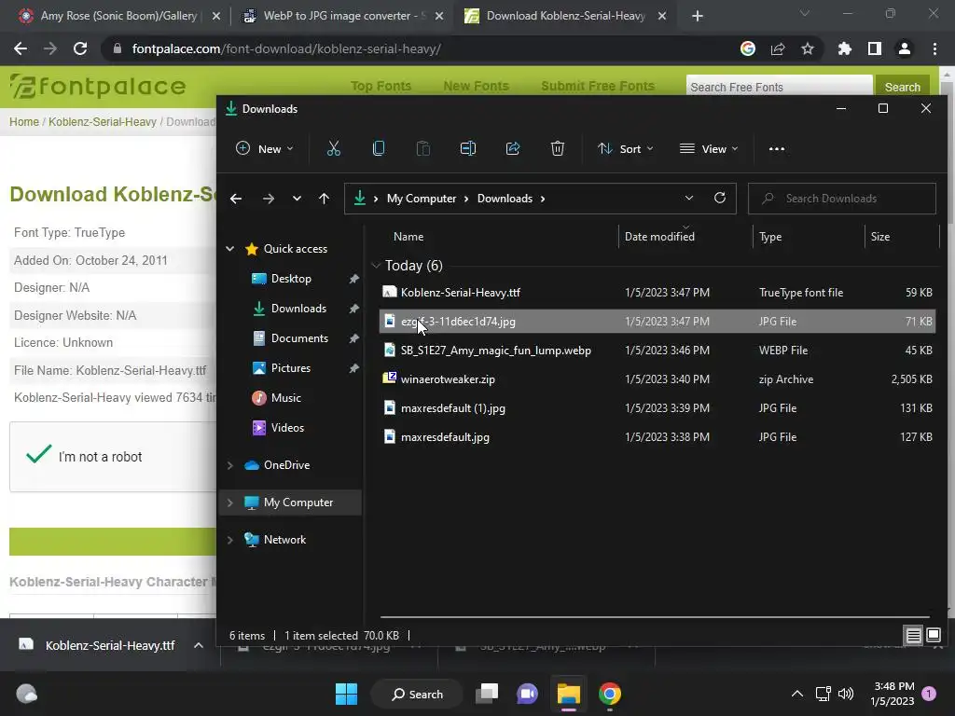This screenshot has height=716, width=955.
Task: Open the Sort dropdown in Explorer
Action: pyautogui.click(x=626, y=148)
